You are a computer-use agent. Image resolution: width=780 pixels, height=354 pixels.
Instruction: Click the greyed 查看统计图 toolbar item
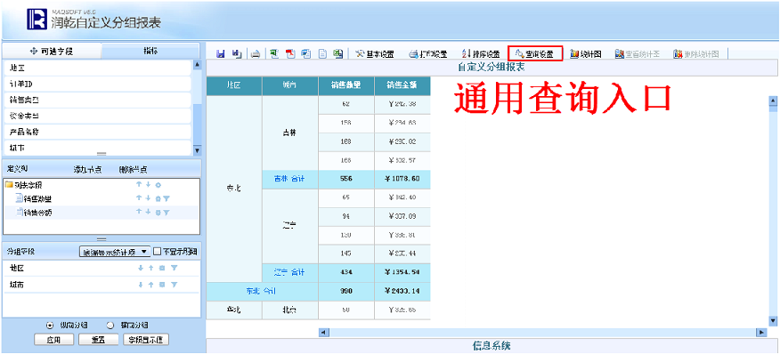click(x=638, y=54)
